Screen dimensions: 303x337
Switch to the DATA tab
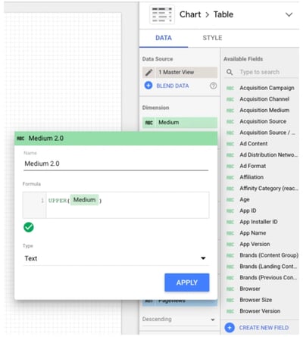(x=164, y=38)
